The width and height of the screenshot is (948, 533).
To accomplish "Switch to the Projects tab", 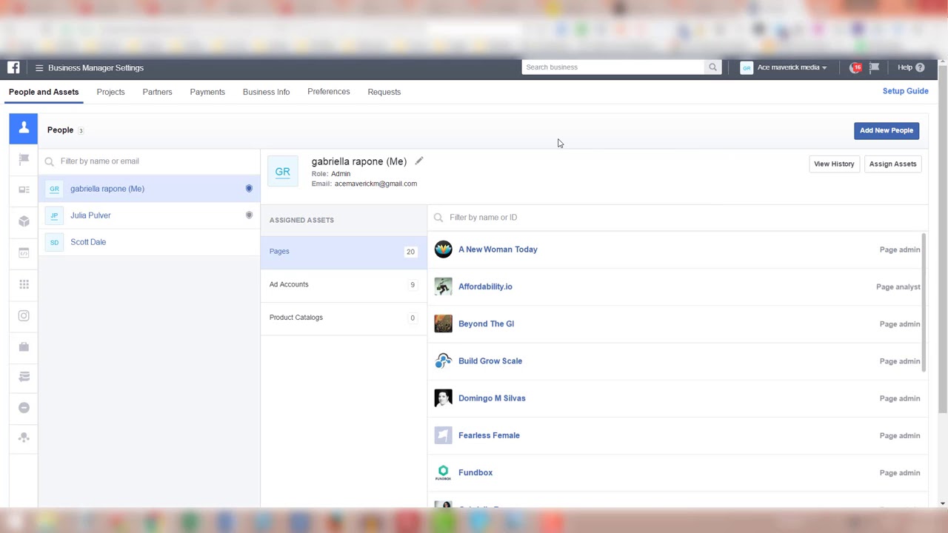I will (110, 92).
